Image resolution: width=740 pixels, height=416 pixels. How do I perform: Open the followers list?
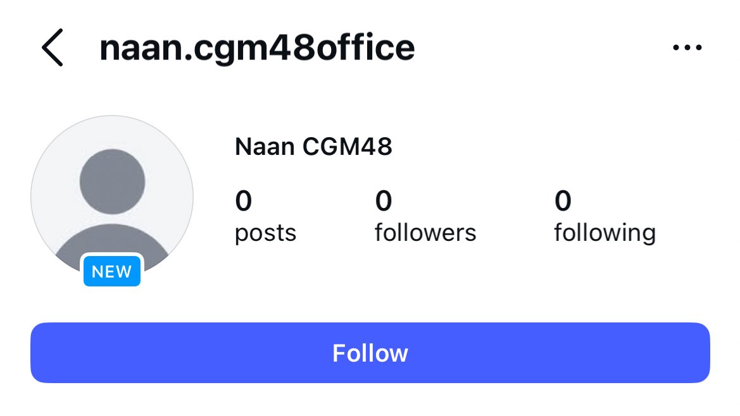click(x=425, y=217)
